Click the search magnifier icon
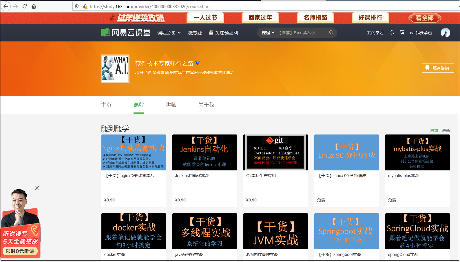 [x=331, y=32]
